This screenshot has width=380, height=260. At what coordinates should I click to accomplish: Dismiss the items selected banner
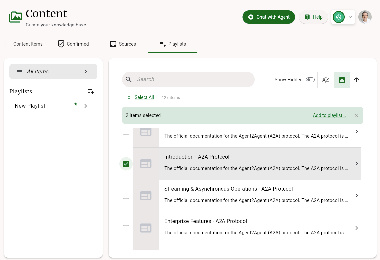[356, 115]
